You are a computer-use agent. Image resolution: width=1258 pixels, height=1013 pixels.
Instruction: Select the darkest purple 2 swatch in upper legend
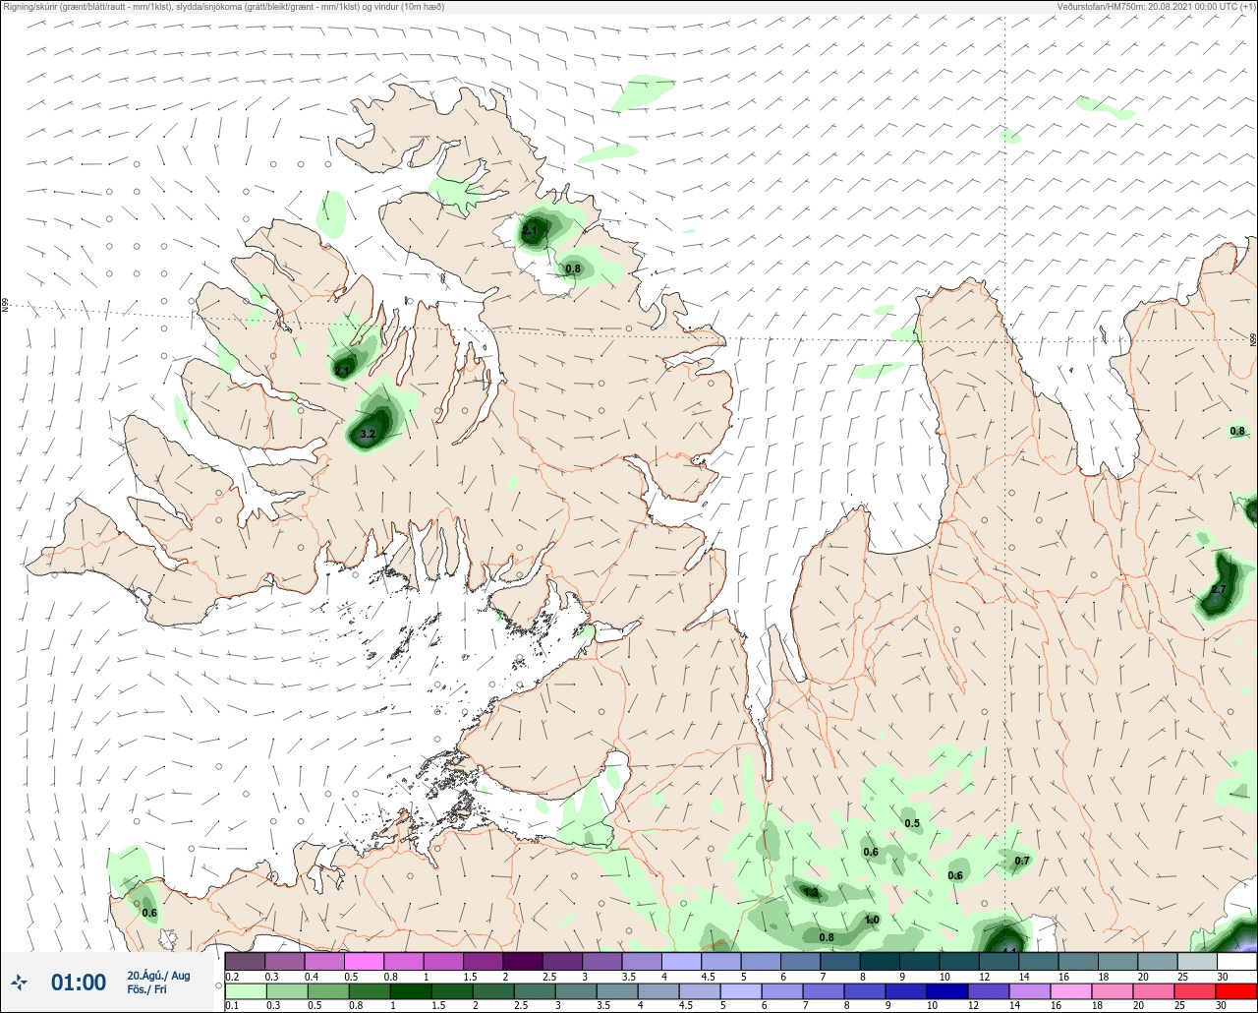point(523,961)
